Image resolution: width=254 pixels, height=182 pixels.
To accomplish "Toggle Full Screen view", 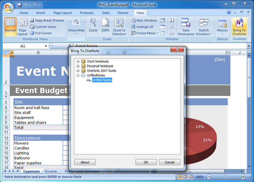I will click(41, 33).
